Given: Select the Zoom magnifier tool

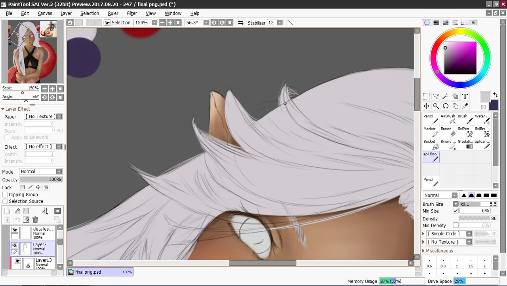Looking at the screenshot, I should pyautogui.click(x=436, y=106).
